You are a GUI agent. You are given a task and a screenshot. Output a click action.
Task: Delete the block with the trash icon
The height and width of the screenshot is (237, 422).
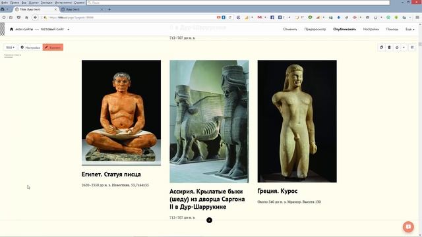[389, 47]
